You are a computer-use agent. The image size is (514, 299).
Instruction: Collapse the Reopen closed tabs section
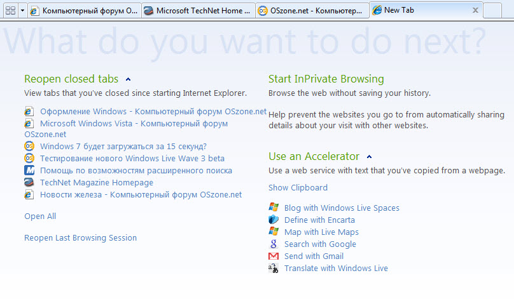point(128,79)
